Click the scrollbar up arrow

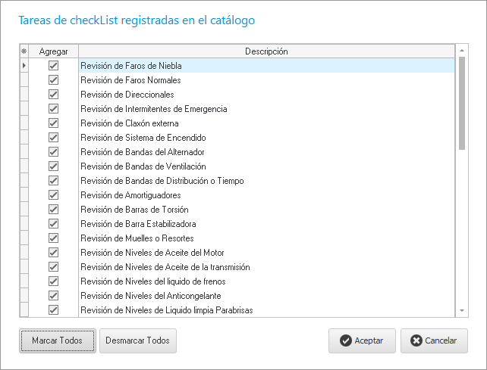462,51
